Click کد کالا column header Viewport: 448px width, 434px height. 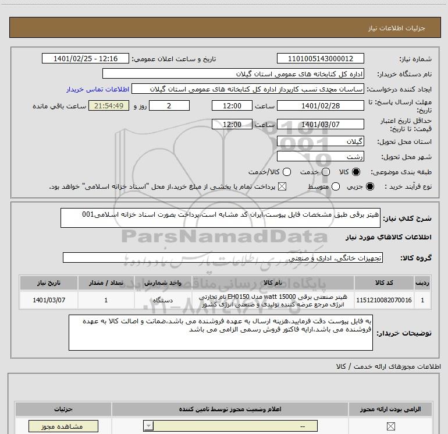tap(384, 283)
